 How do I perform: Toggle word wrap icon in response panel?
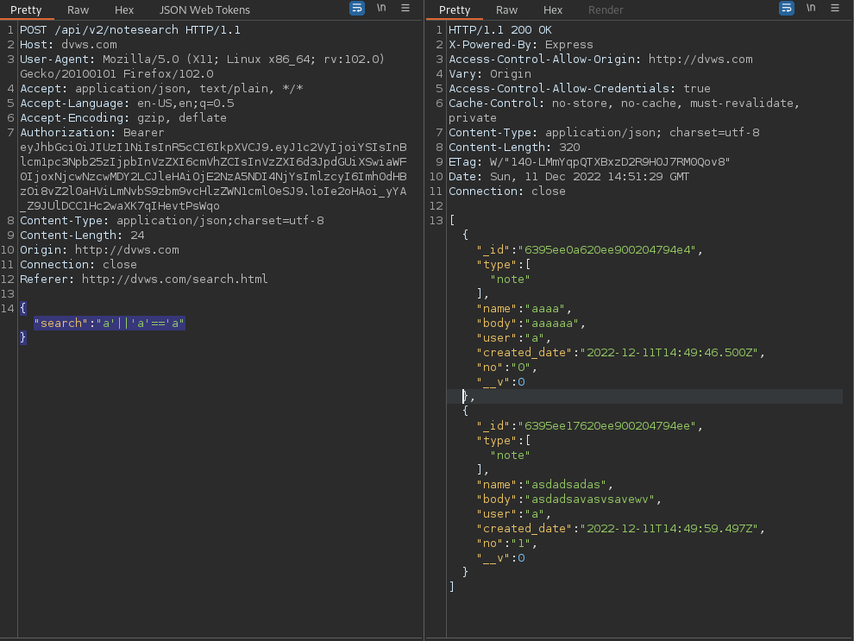click(787, 8)
